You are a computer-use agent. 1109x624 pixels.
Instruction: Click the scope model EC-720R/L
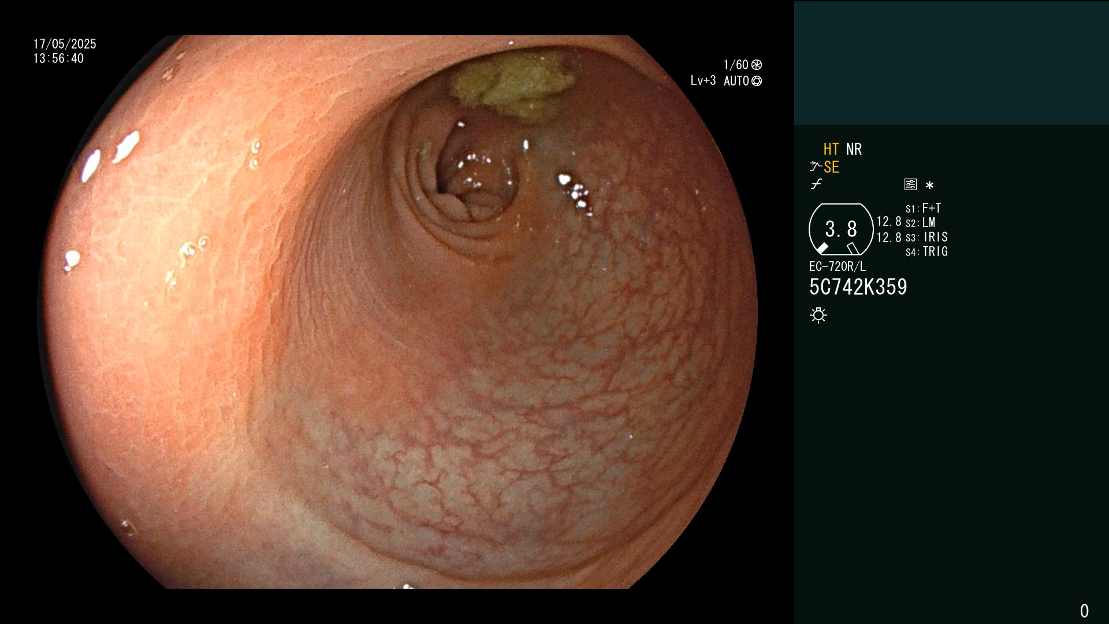point(838,266)
